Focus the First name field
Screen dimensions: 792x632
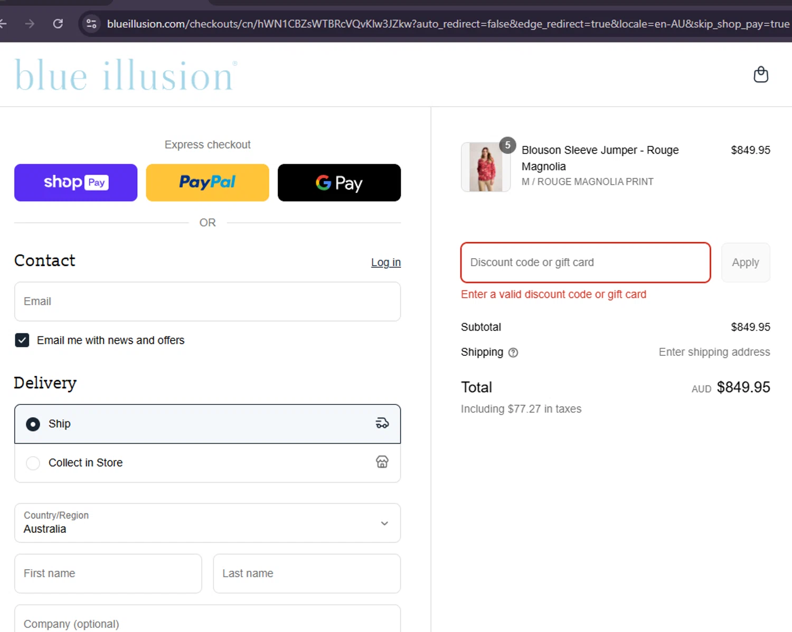[108, 573]
